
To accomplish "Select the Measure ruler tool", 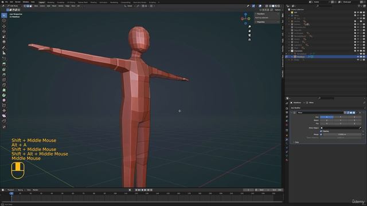I will 4,53.
